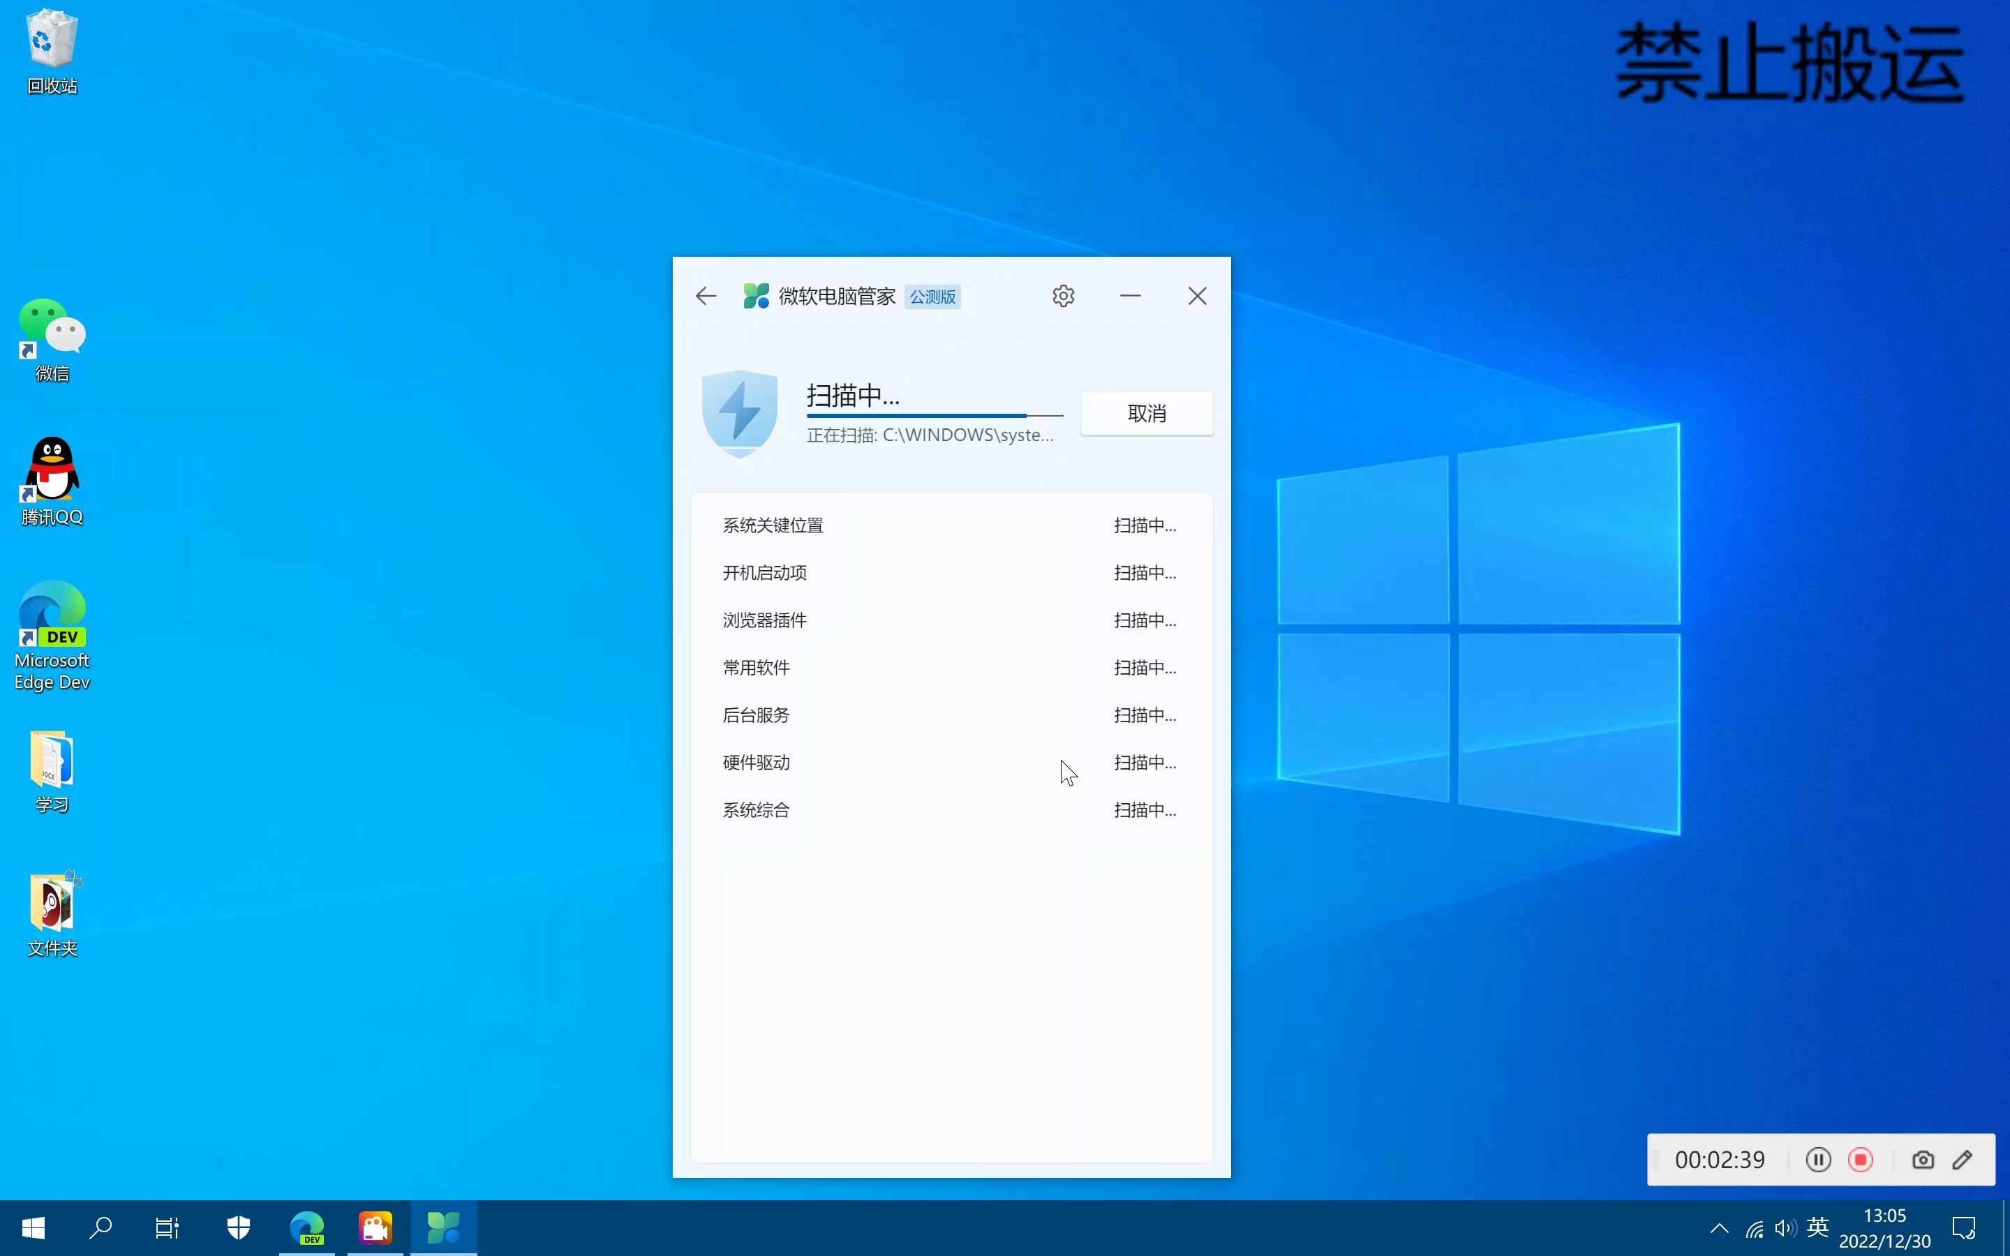
Task: Click the scan progress bar
Action: (935, 415)
